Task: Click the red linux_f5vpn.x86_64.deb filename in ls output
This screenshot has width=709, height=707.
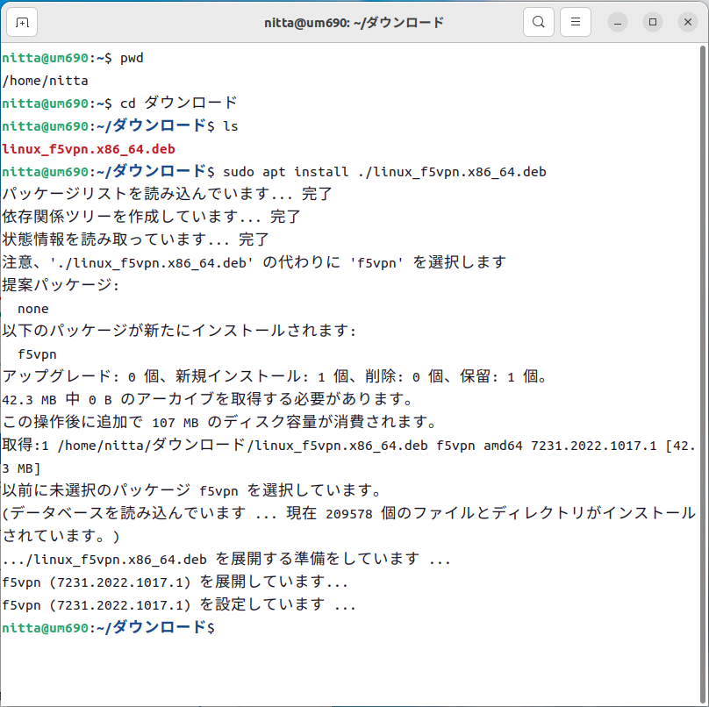Action: coord(89,149)
